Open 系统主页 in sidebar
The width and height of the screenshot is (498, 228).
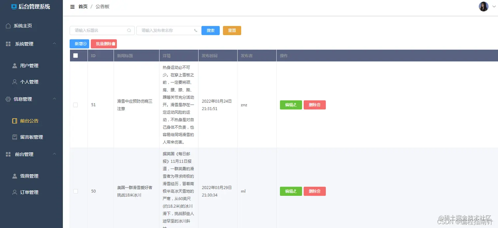(x=31, y=26)
